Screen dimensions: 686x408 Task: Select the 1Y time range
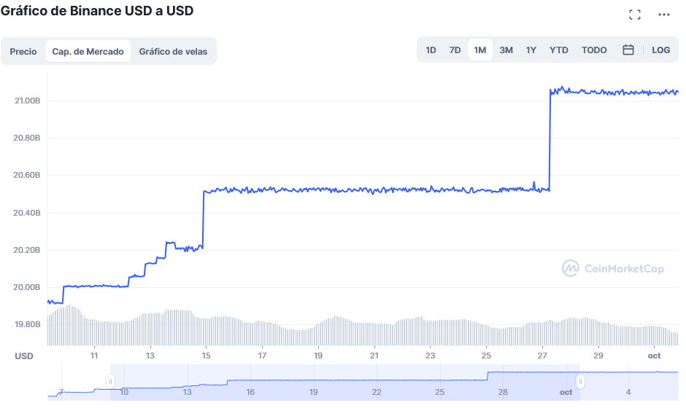click(x=531, y=50)
